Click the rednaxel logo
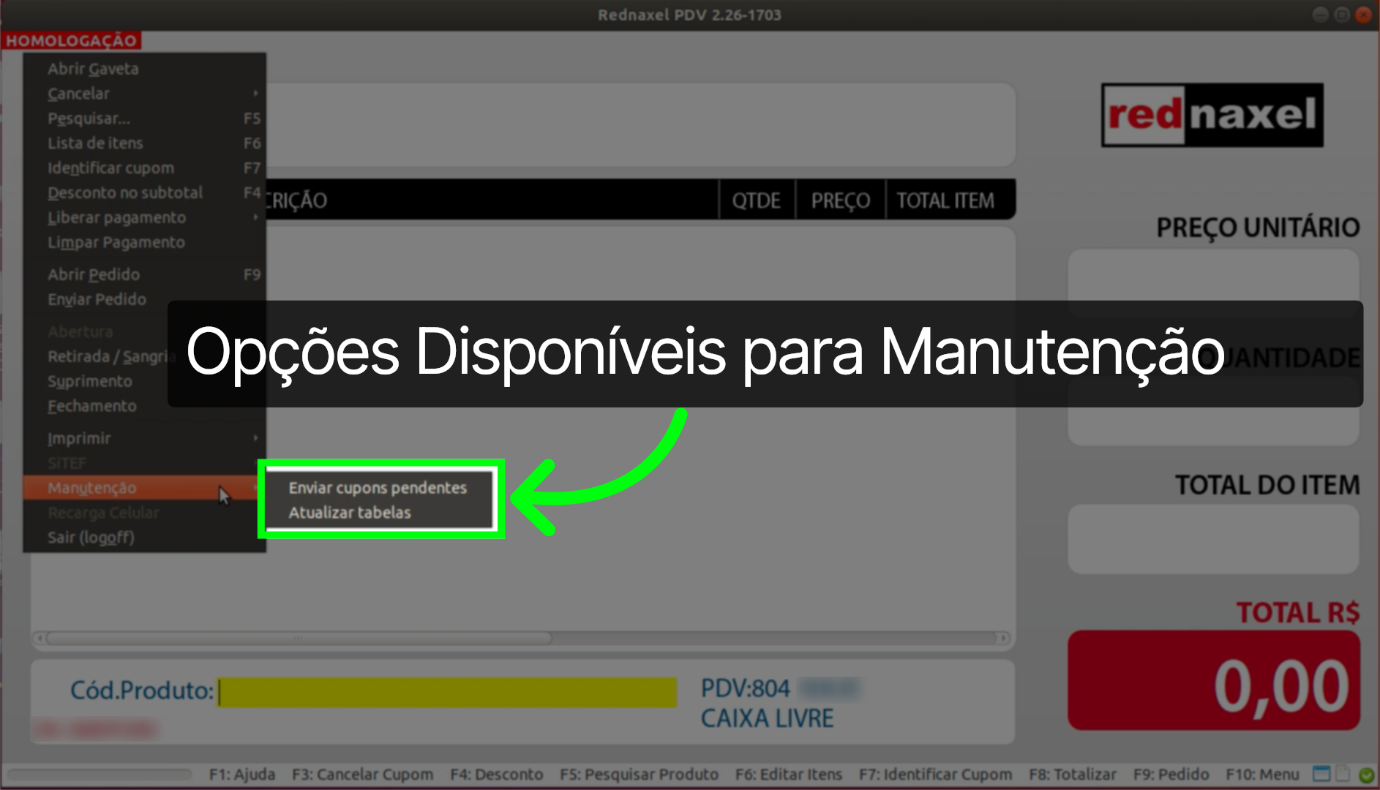 pos(1211,116)
